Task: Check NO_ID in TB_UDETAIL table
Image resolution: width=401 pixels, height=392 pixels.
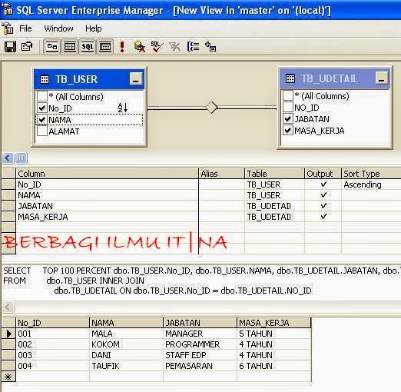Action: pyautogui.click(x=288, y=107)
